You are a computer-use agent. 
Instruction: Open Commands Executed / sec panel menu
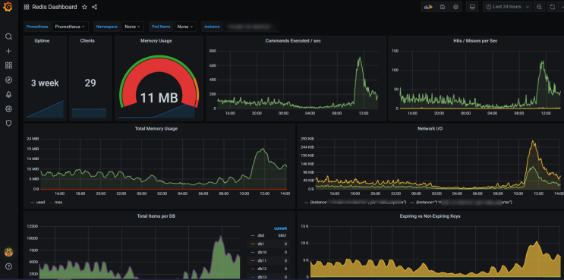point(293,41)
